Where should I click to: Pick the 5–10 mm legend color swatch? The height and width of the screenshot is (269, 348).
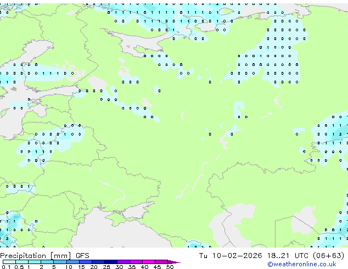pos(60,262)
